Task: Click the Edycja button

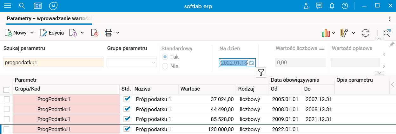Action: [x=52, y=32]
